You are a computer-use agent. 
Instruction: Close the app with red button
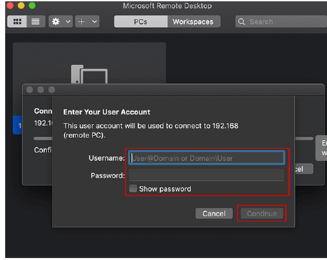pos(10,5)
